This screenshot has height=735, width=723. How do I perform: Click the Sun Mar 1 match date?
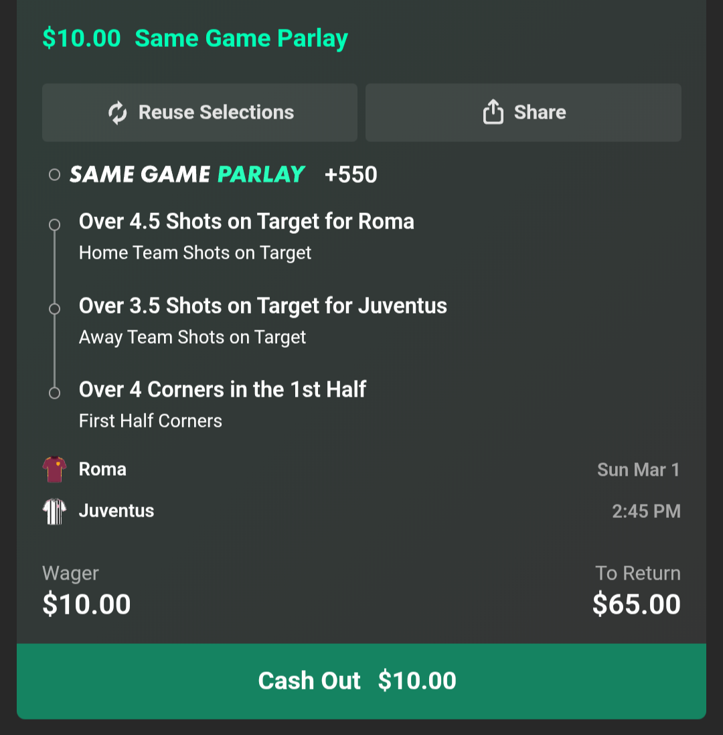(638, 470)
